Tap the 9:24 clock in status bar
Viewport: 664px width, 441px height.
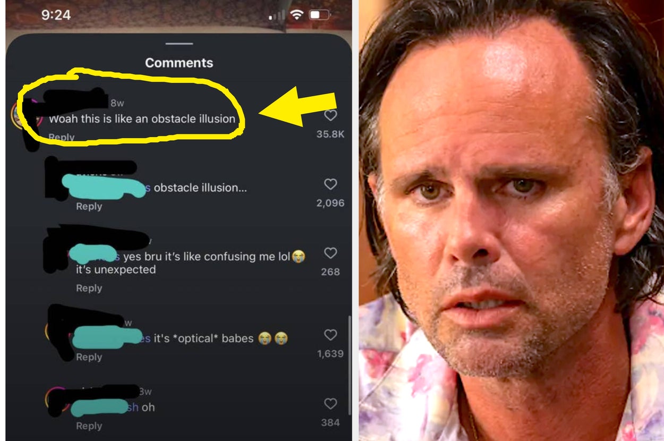coord(56,15)
